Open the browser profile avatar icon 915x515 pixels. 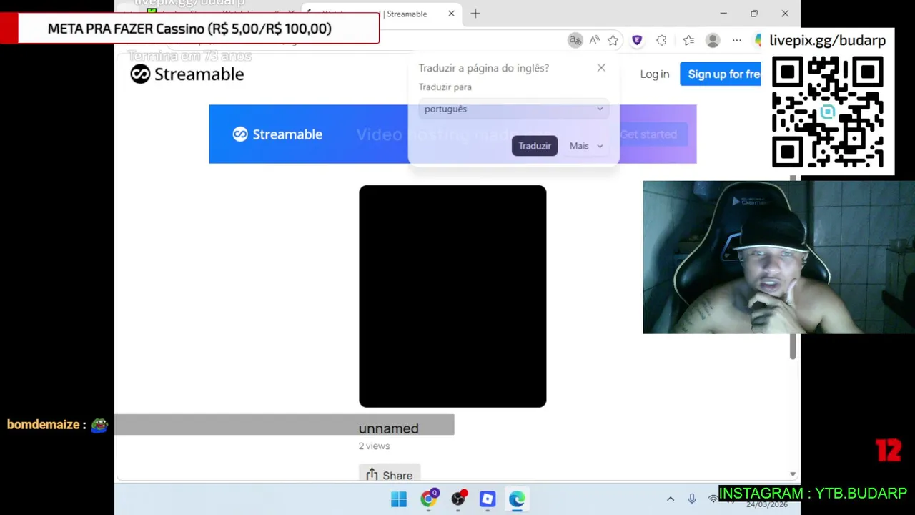(x=713, y=41)
